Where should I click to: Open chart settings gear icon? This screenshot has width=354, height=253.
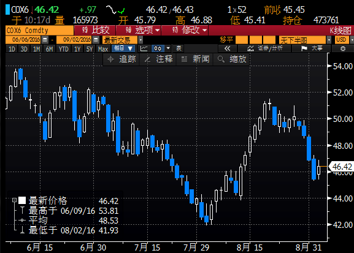pyautogui.click(x=343, y=48)
